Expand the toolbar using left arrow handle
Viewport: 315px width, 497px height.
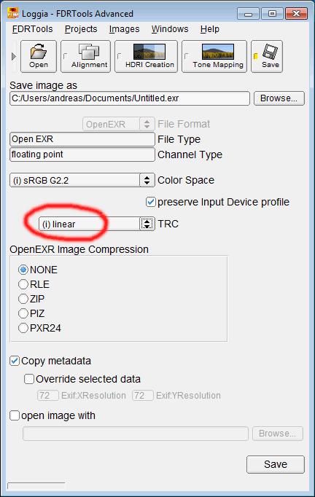(x=13, y=57)
